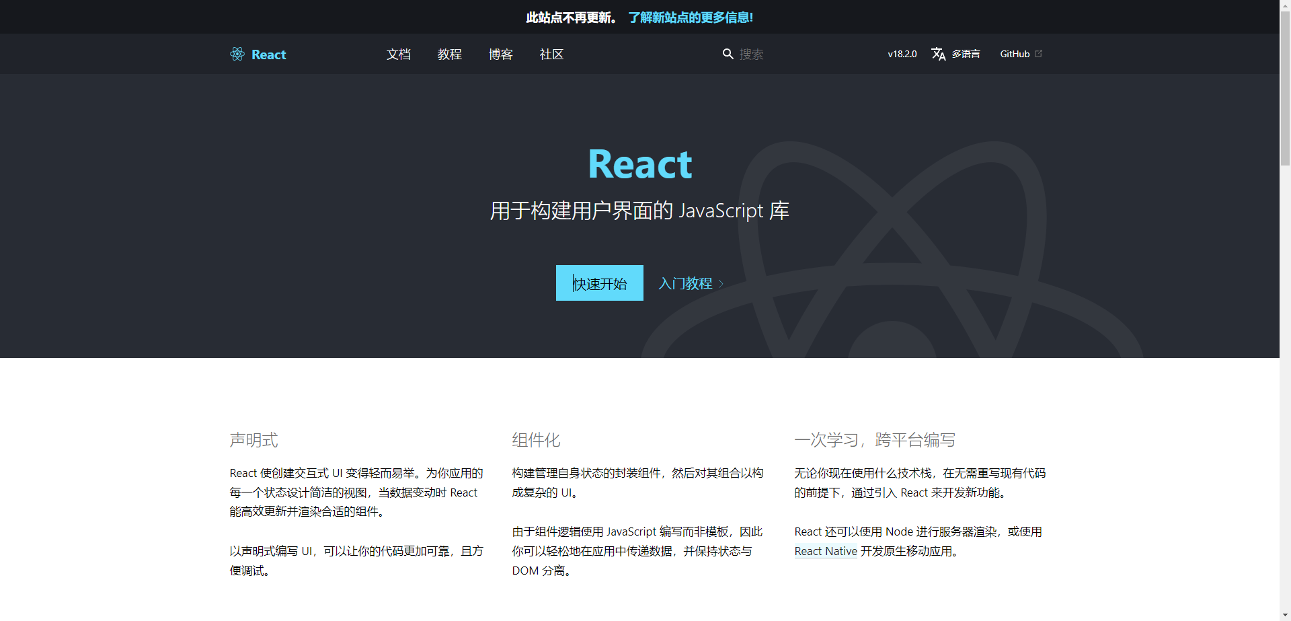Click the chevron arrow after 入门教程
The width and height of the screenshot is (1291, 621).
click(x=721, y=284)
